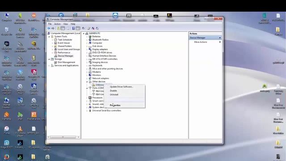Select the Keyboards category
Viewport: 286px width, 161px height.
point(97,66)
